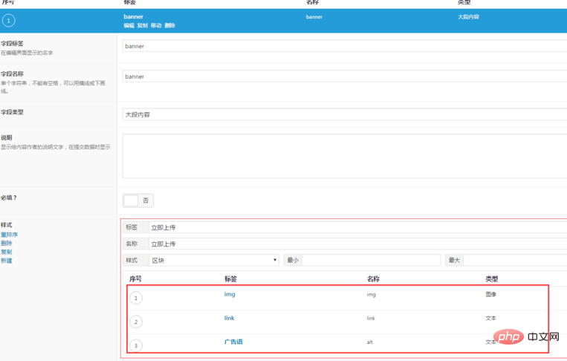
Task: Open the 广告语 sub-field link
Action: point(233,342)
